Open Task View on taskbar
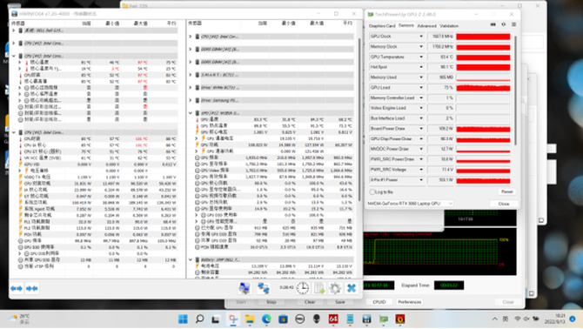The width and height of the screenshot is (583, 329). point(216,319)
